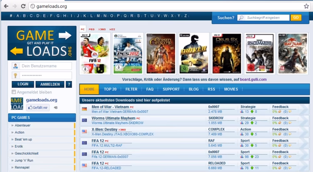This screenshot has width=313, height=172.
Task: Expand the Action game category
Action: 19,132
